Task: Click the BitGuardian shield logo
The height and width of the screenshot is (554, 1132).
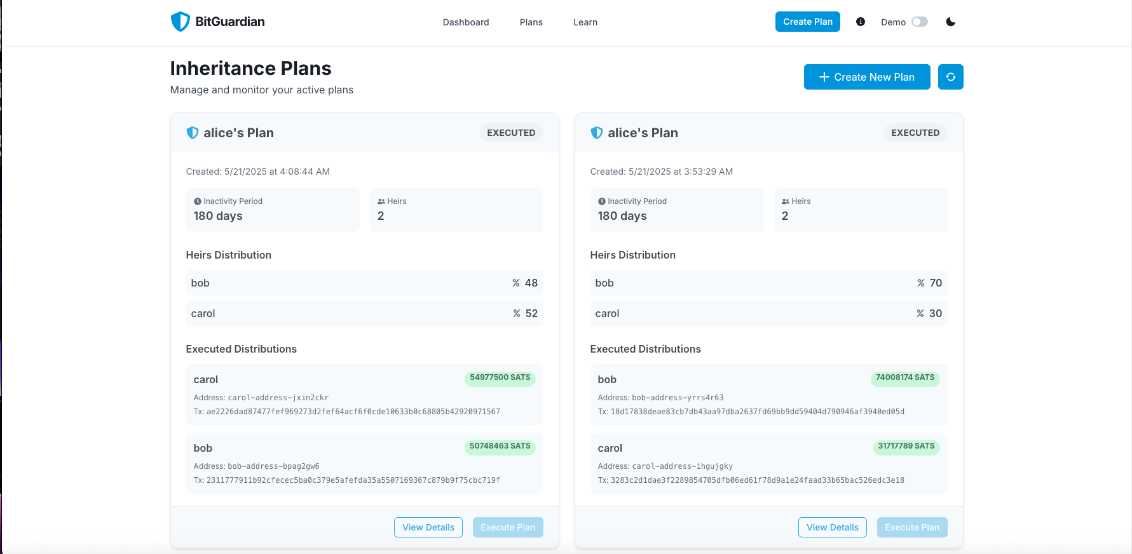Action: click(x=181, y=22)
